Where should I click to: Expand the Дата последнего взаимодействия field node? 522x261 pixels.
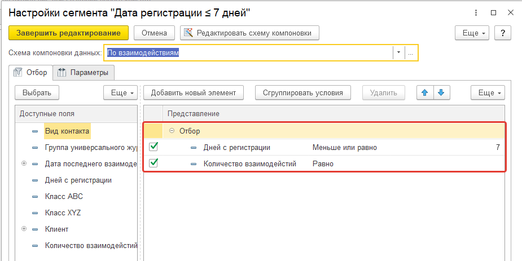point(24,164)
